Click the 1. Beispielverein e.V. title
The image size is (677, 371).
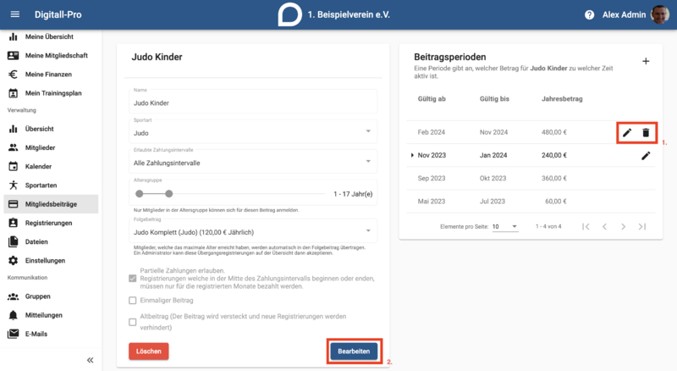[x=349, y=14]
